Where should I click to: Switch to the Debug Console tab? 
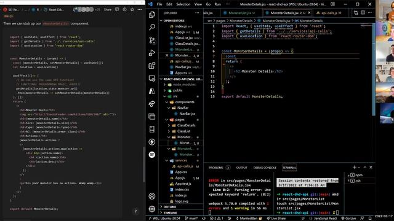[x=265, y=168]
